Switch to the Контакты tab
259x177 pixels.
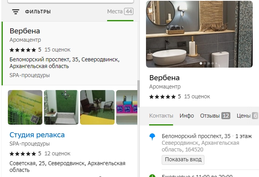click(x=161, y=116)
